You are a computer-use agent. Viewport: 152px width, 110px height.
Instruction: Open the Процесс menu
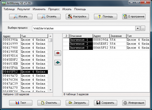(x=54, y=9)
